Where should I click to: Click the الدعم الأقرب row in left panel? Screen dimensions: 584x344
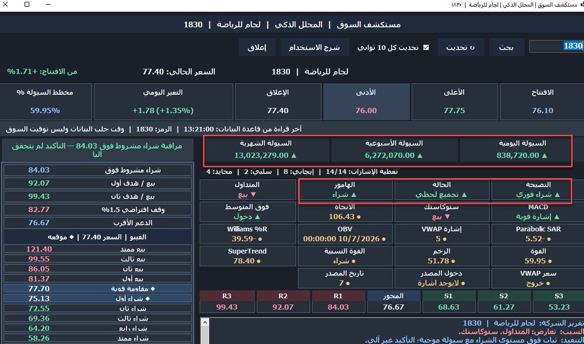tap(98, 223)
